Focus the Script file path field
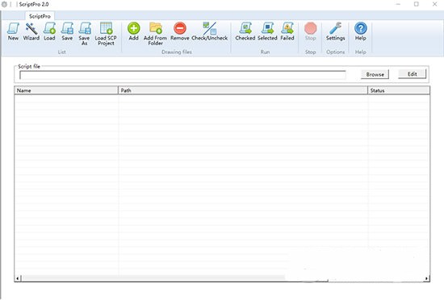Screen dimensions: 444x300 tap(182, 75)
